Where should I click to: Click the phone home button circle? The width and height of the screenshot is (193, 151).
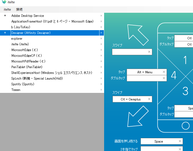[185, 126]
